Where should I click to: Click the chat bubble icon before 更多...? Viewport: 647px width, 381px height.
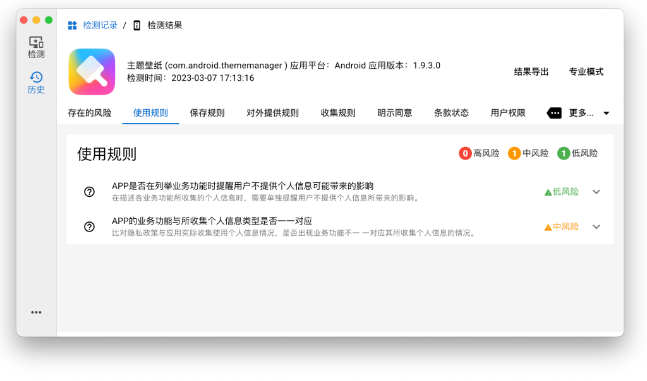point(554,113)
